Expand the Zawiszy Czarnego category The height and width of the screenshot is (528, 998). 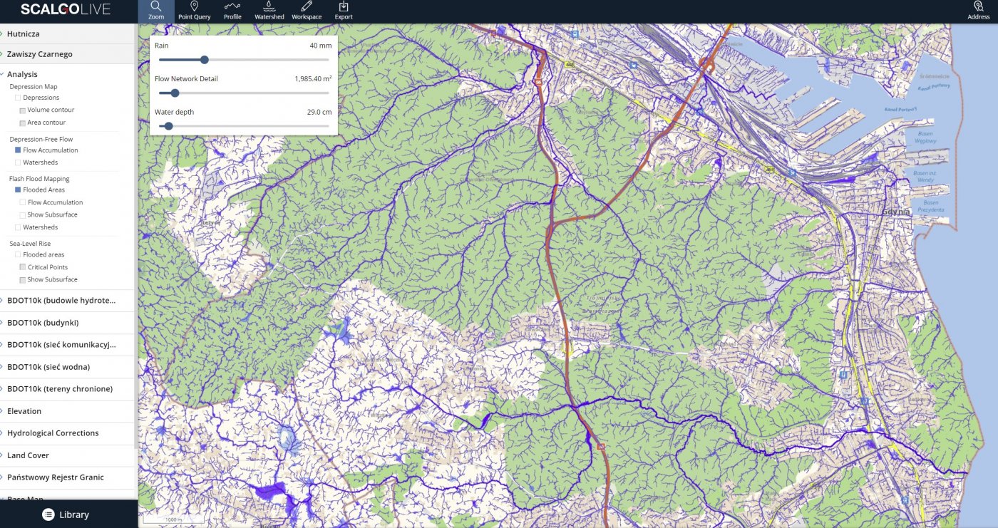coord(68,54)
